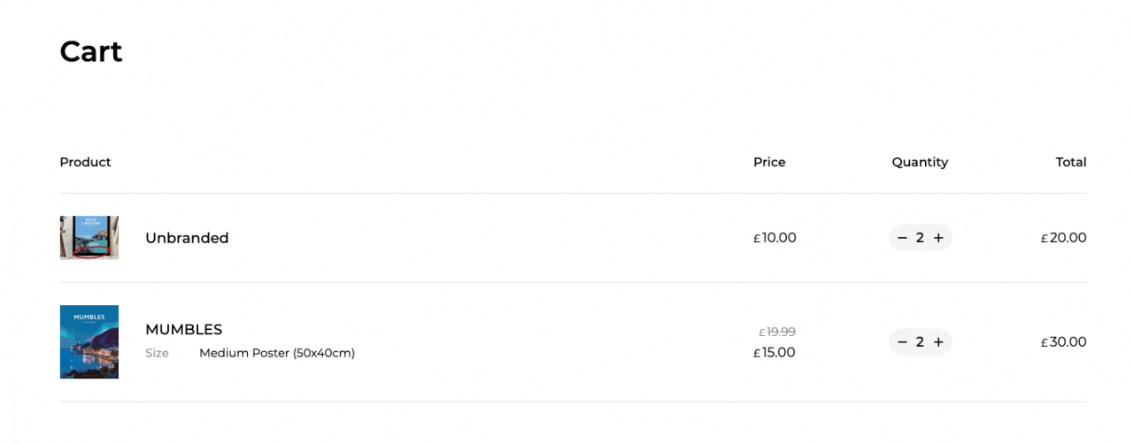
Task: Select the Unbranded quantity value field
Action: coord(920,238)
